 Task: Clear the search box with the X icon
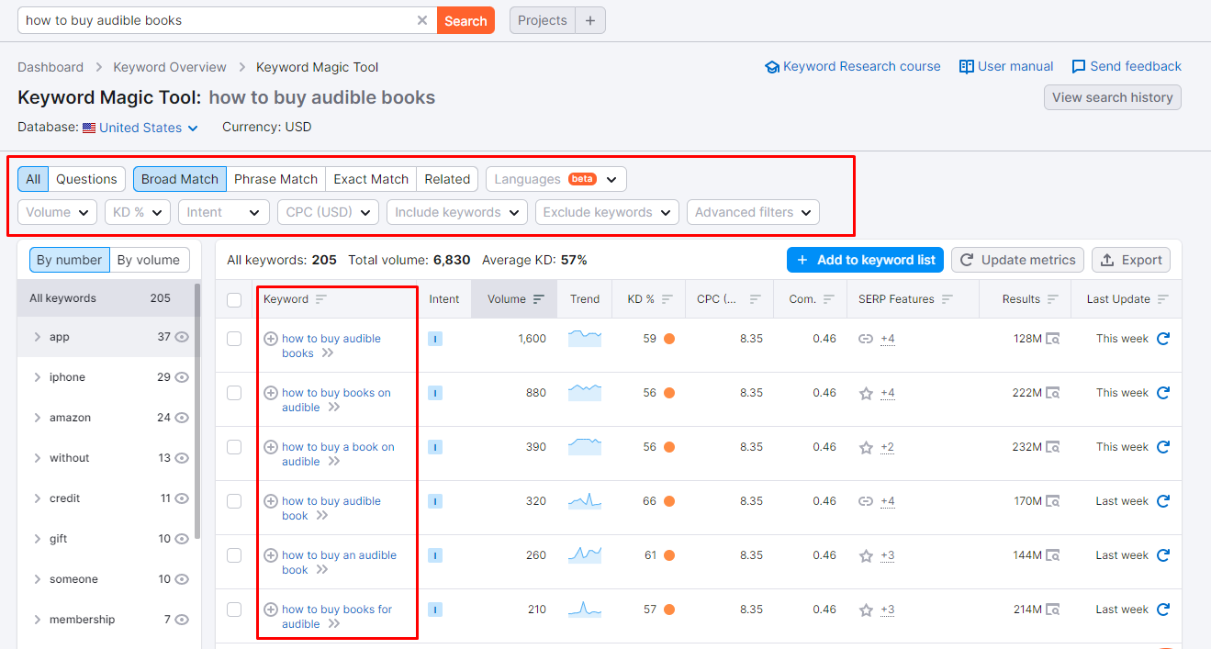point(422,20)
